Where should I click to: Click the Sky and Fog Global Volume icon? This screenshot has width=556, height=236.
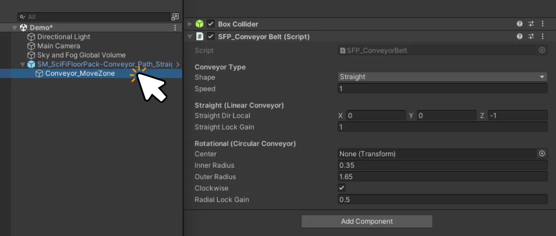coord(31,55)
